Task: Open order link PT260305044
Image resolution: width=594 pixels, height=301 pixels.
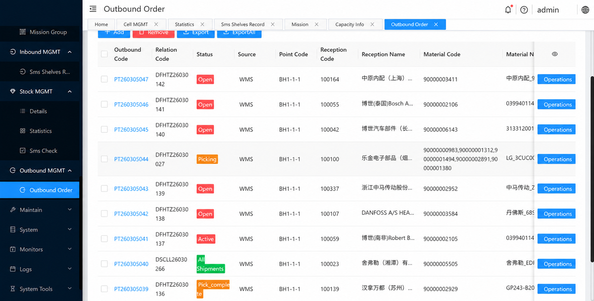Action: point(131,159)
